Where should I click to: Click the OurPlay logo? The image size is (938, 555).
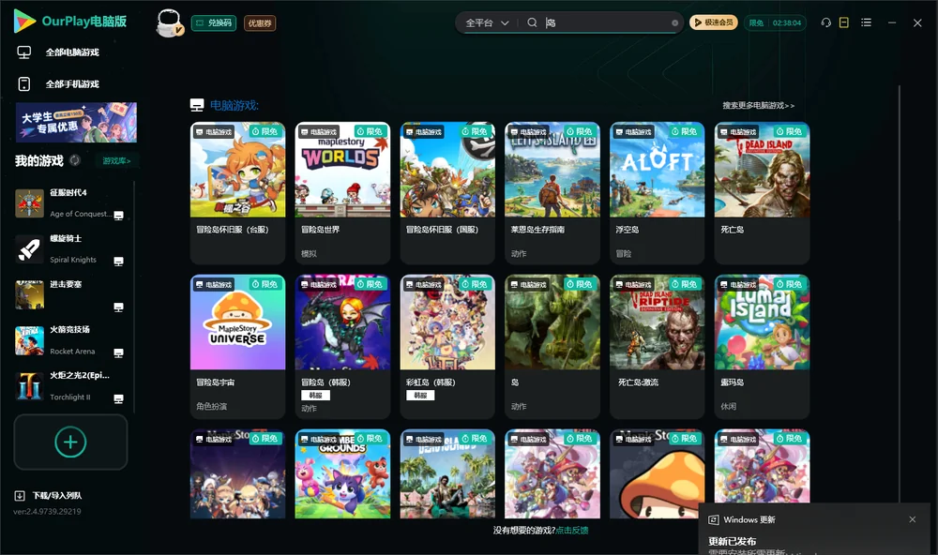tap(70, 22)
